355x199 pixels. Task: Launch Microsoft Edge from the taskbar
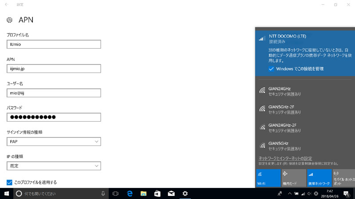(130, 194)
